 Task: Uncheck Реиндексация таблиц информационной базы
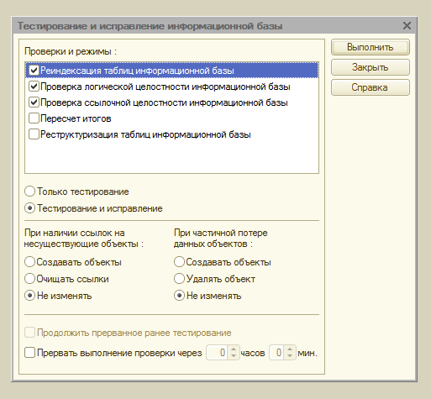pos(34,70)
